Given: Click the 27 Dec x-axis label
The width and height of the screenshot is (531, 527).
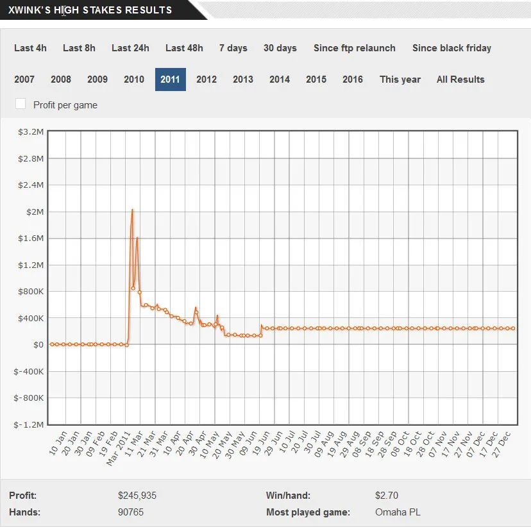Looking at the screenshot, I should [x=501, y=444].
